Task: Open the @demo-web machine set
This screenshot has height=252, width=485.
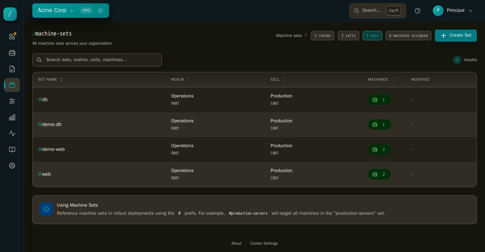Action: [x=51, y=150]
